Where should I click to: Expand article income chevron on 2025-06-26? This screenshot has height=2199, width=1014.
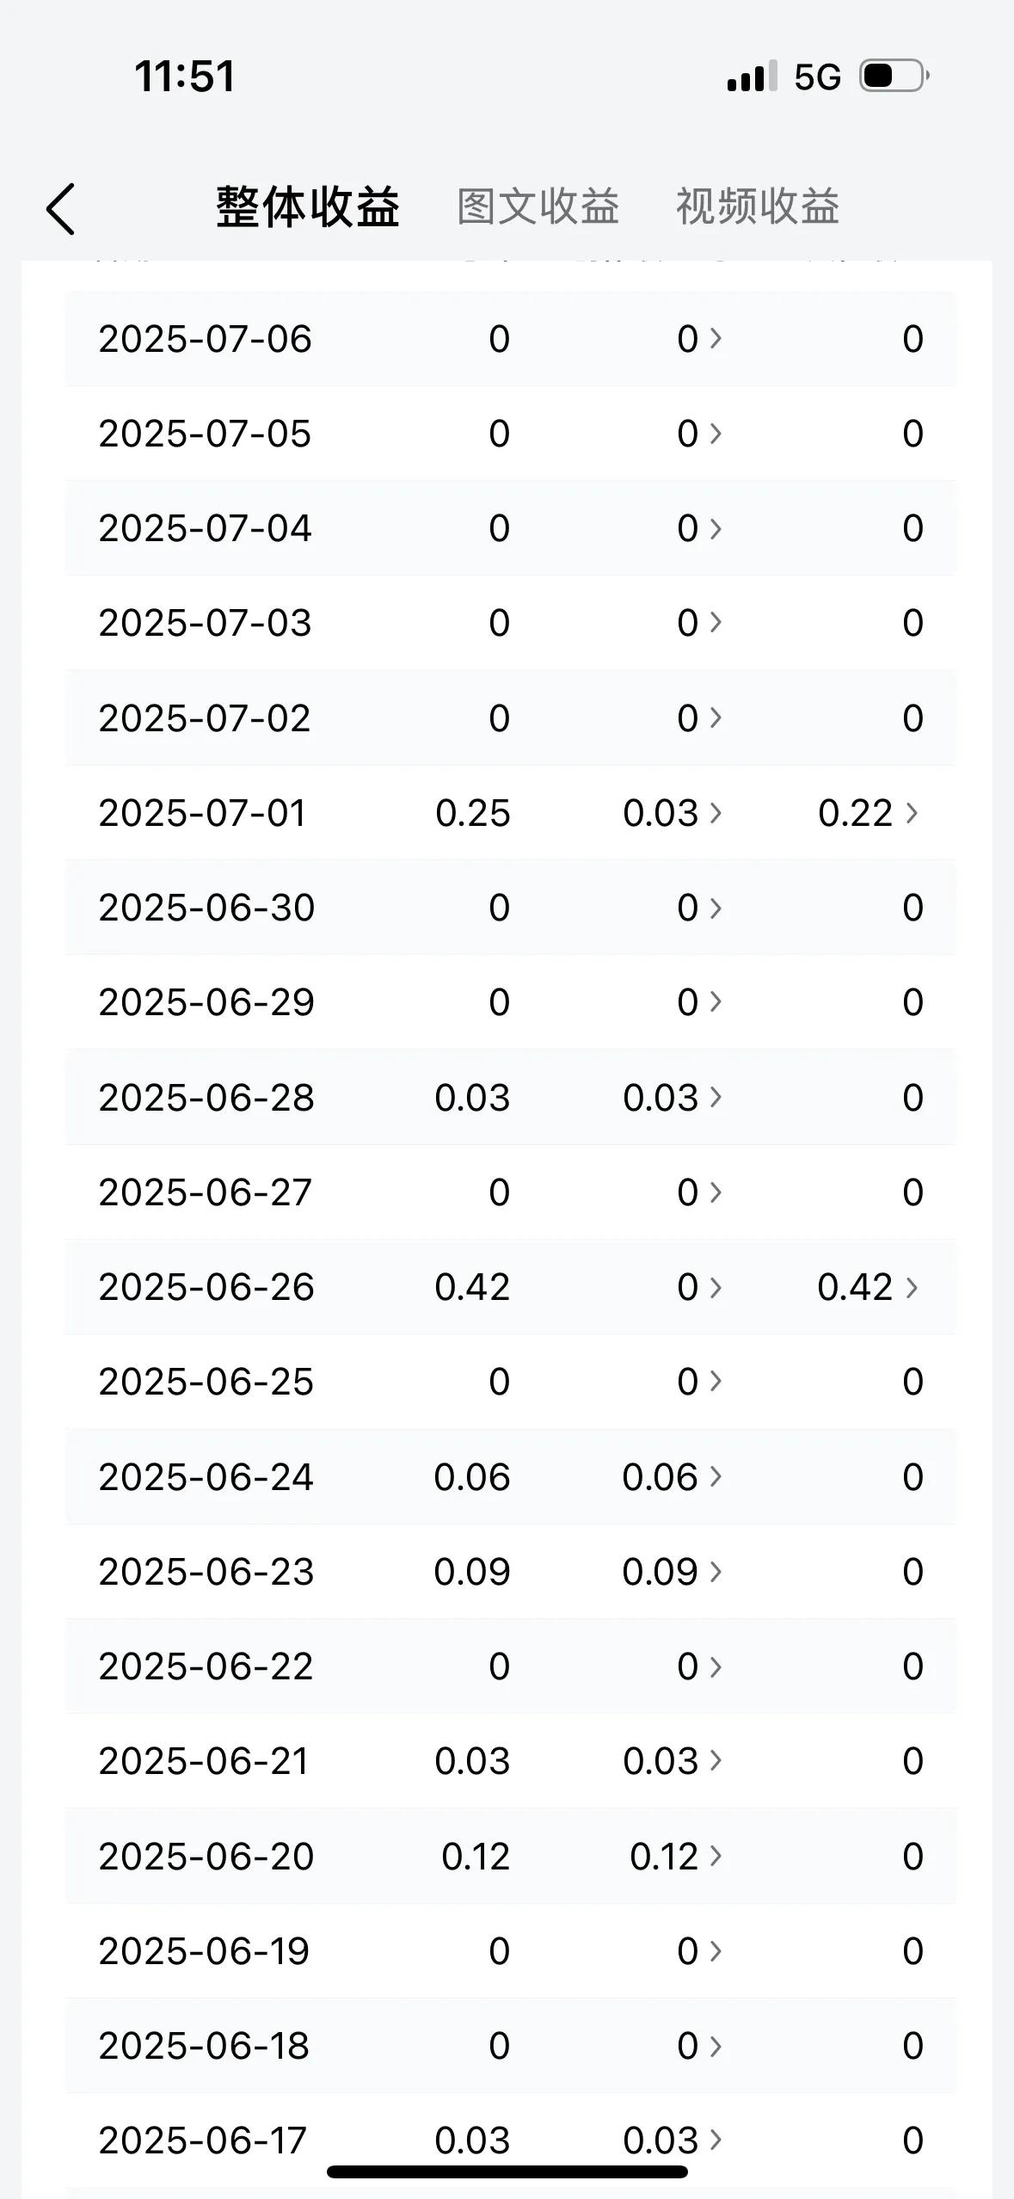click(716, 1287)
